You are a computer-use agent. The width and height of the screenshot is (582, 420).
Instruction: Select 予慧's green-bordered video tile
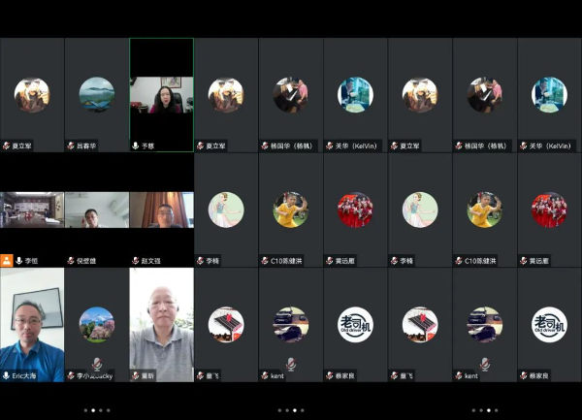click(161, 95)
